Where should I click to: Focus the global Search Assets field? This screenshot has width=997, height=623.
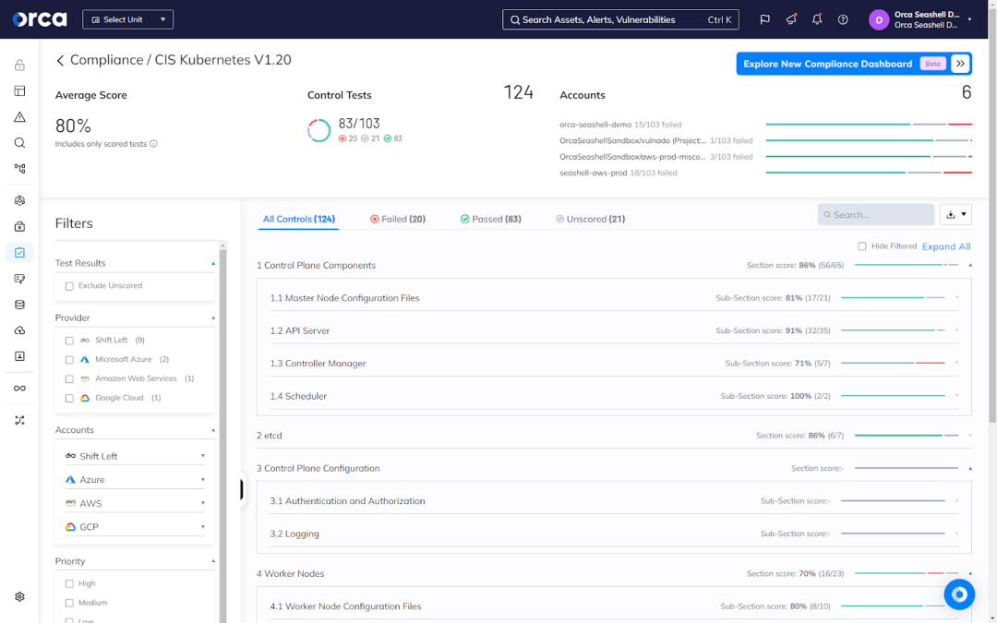point(620,19)
